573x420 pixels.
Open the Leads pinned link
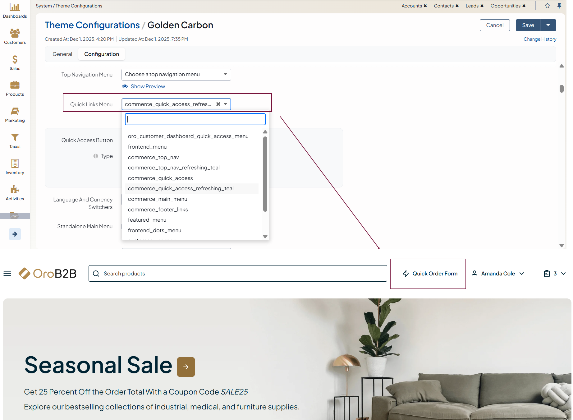472,6
